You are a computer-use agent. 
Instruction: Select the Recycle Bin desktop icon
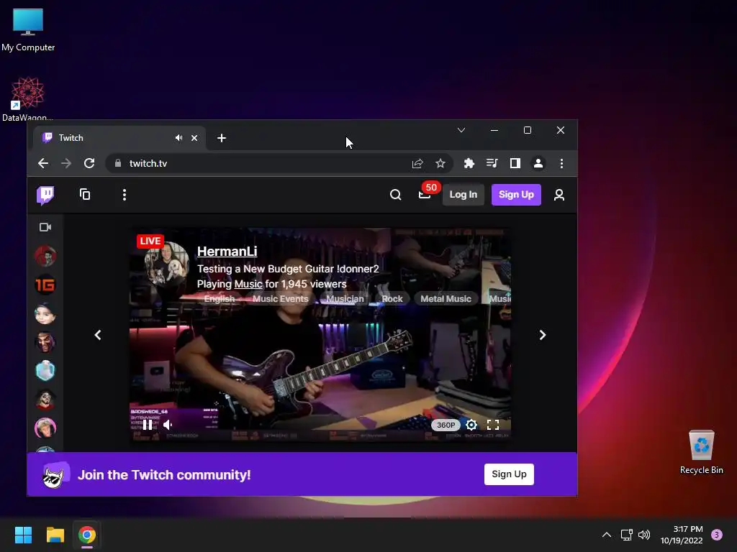tap(701, 452)
